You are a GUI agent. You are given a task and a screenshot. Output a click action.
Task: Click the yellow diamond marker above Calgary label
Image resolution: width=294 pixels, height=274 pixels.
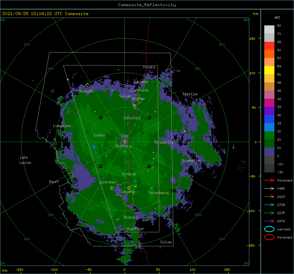(x=129, y=188)
